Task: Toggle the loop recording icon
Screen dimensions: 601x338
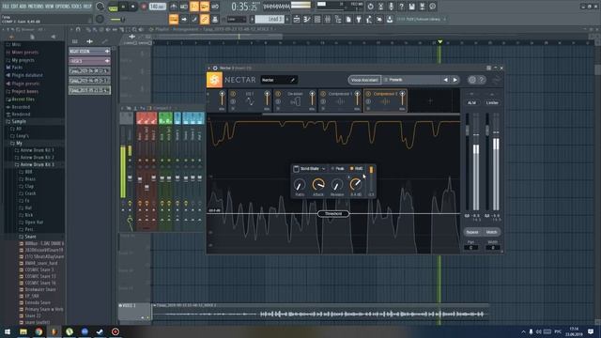Action: tap(215, 7)
